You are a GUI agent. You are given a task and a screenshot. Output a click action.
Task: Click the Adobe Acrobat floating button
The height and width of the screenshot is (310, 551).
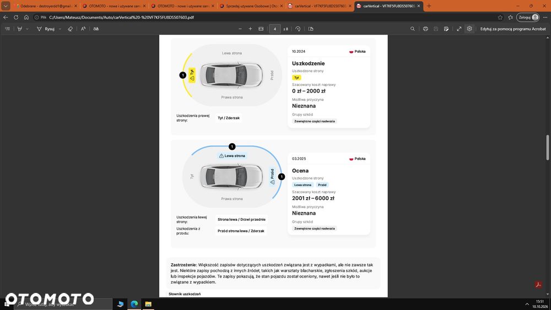pos(538,285)
